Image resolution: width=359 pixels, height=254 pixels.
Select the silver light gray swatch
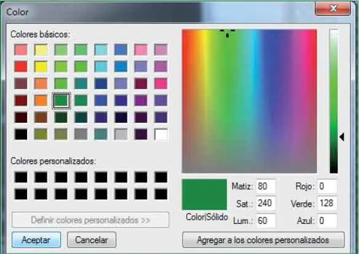[121, 134]
